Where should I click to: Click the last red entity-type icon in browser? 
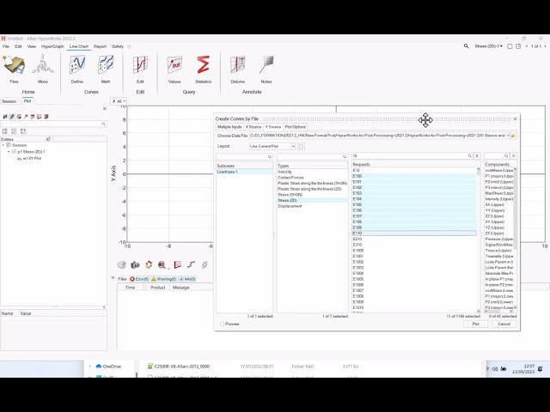coord(46,117)
